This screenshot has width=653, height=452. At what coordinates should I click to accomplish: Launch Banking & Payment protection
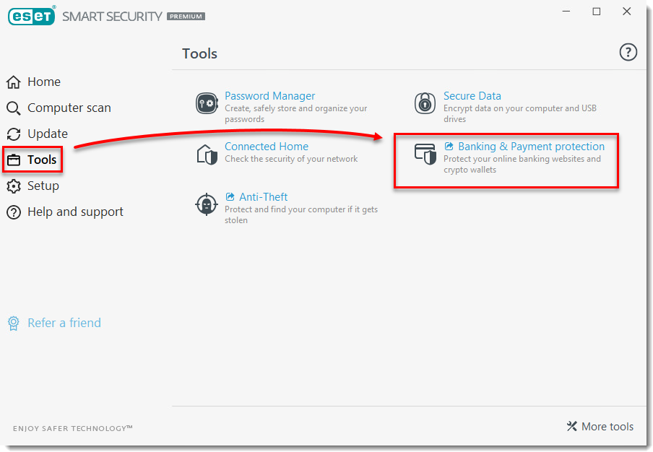click(530, 147)
